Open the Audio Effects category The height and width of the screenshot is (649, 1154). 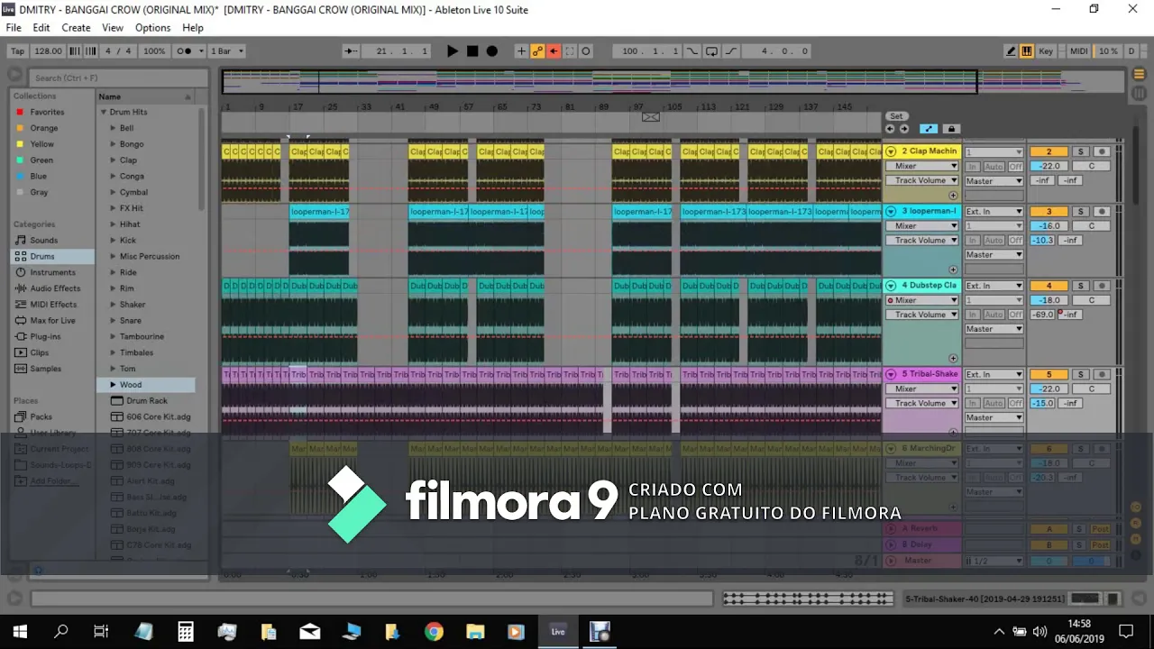[55, 288]
